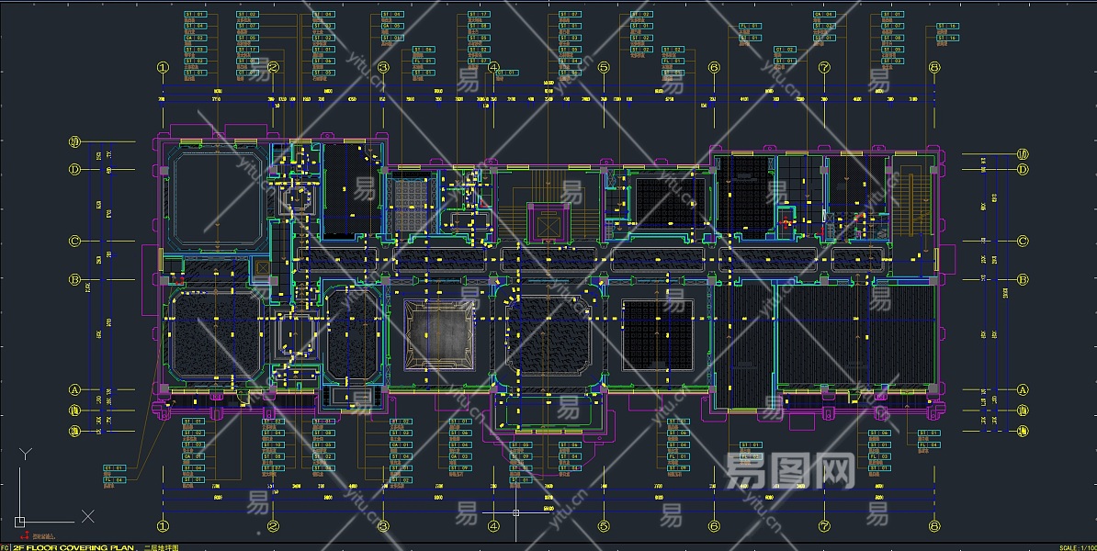
Task: Select axis bubble A on left side
Action: [74, 390]
